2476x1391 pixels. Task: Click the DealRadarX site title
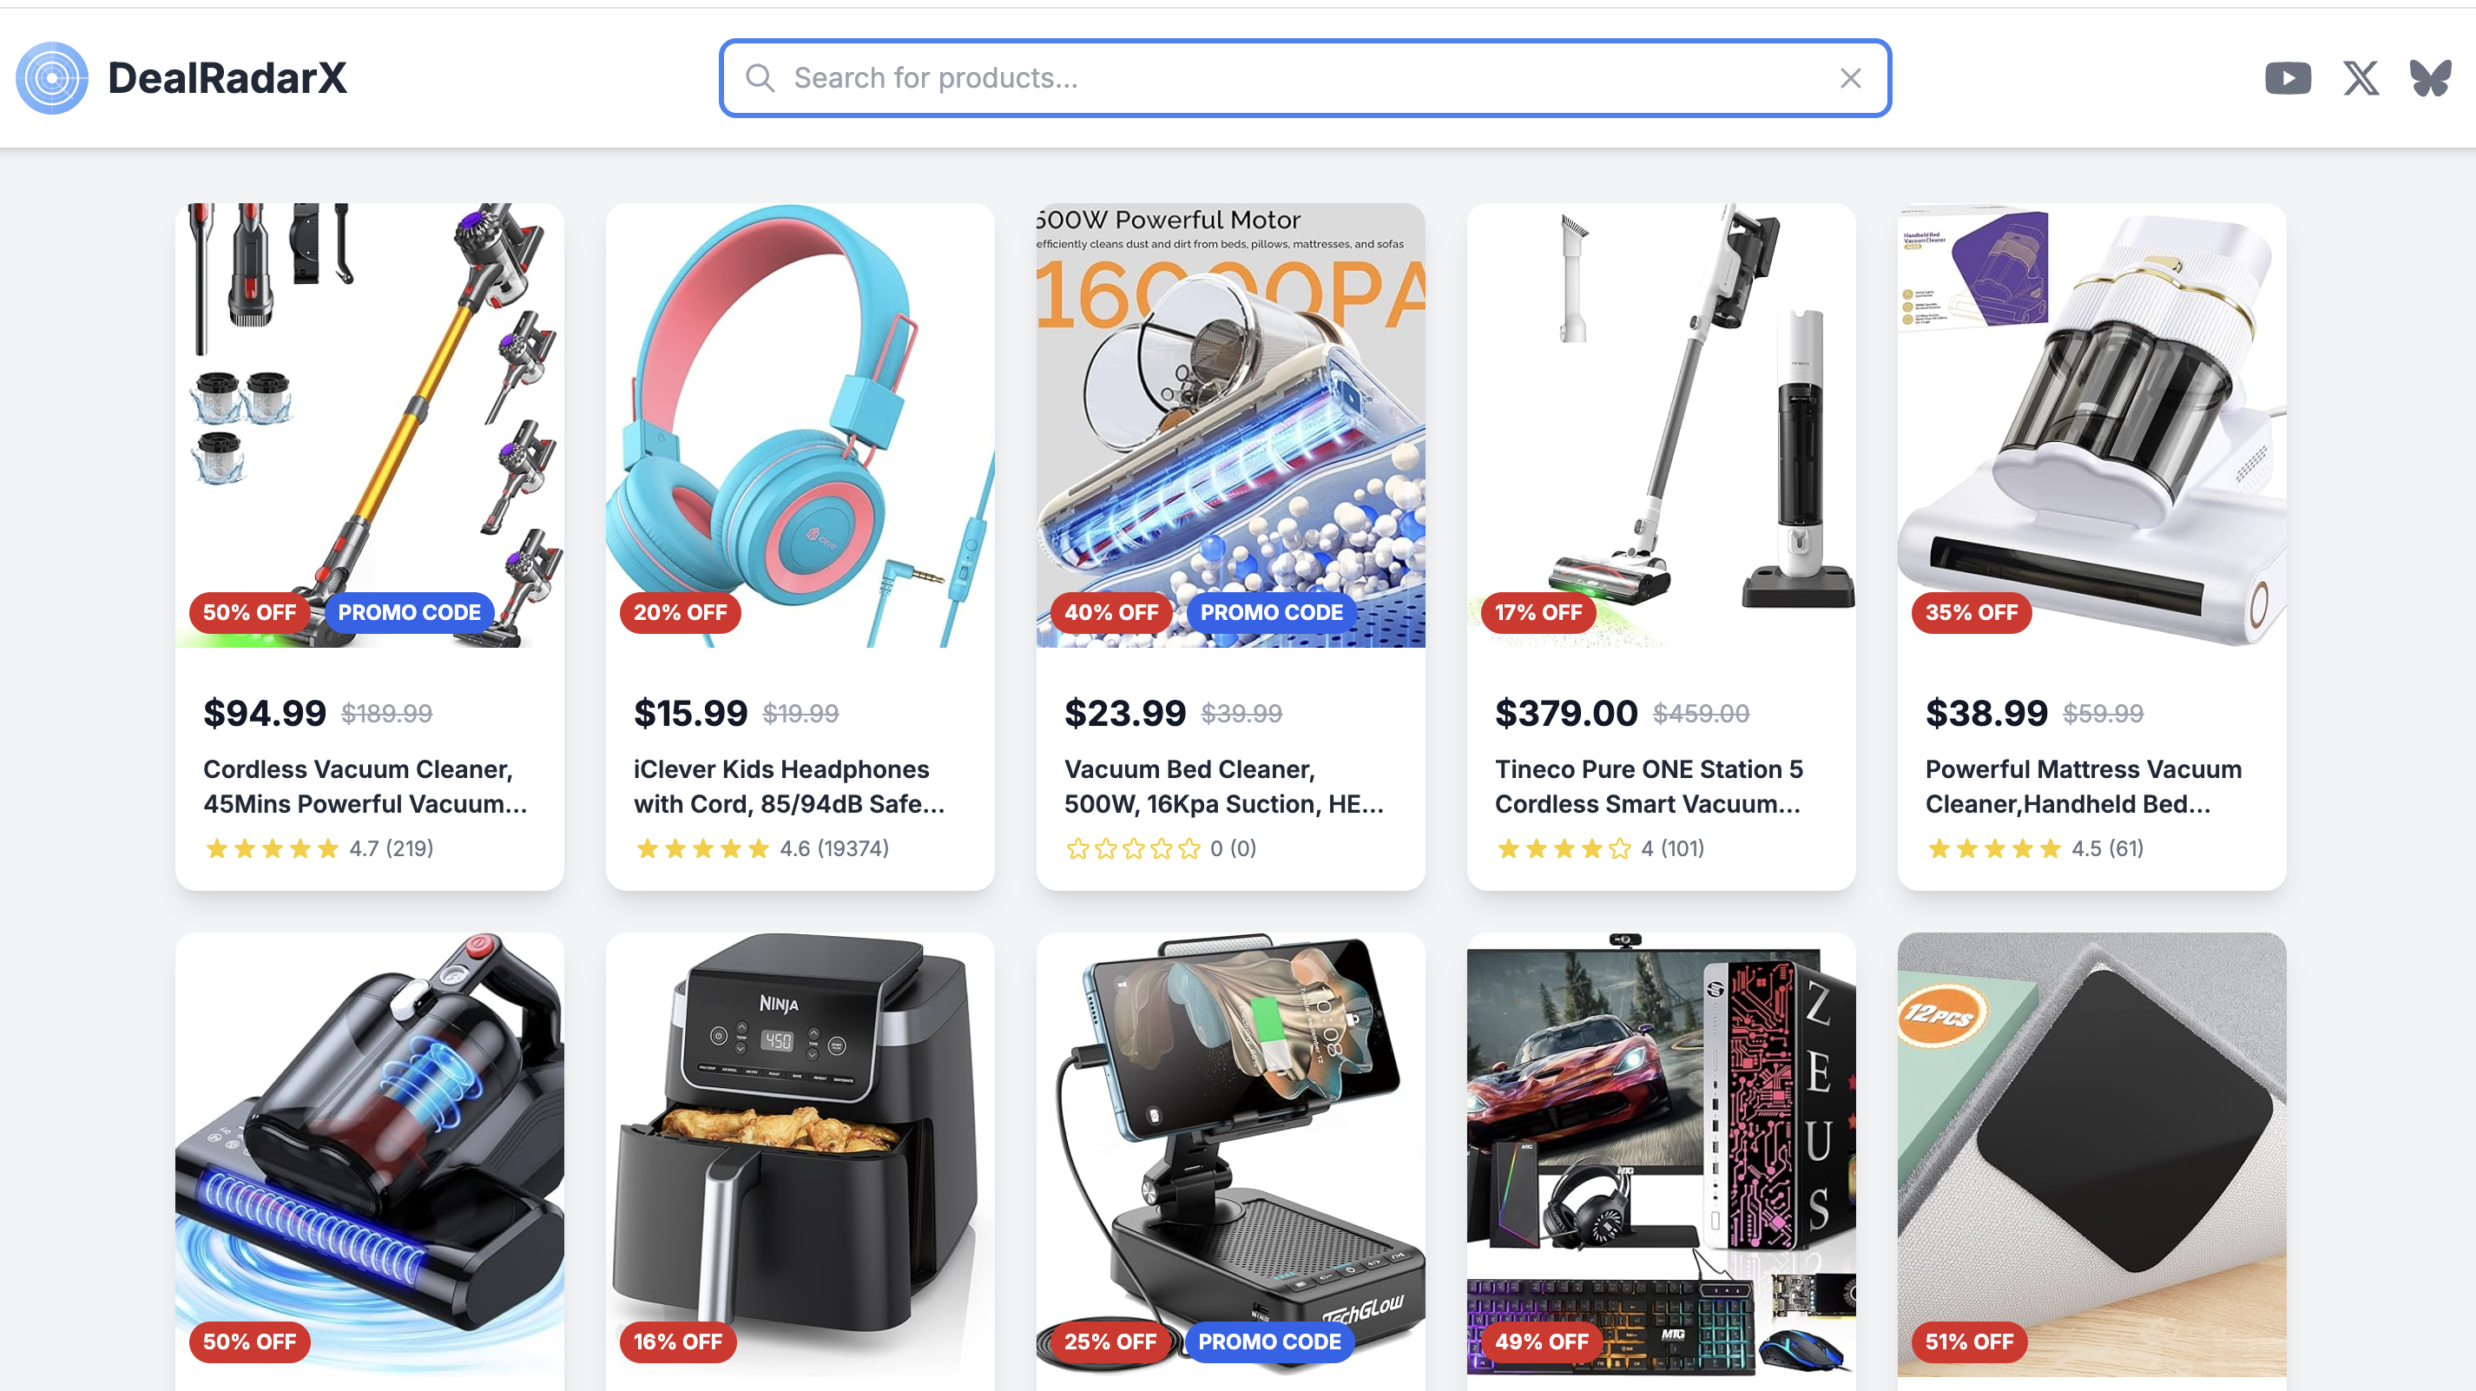click(x=227, y=78)
